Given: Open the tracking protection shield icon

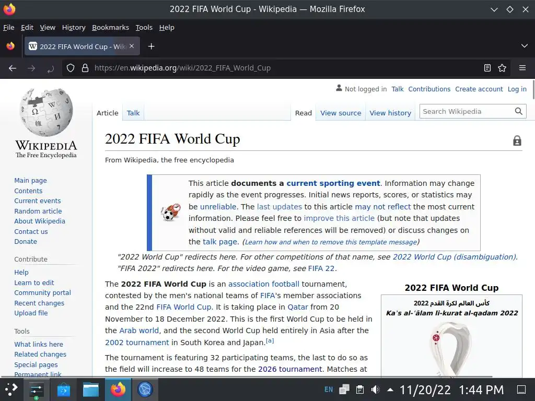Looking at the screenshot, I should (71, 68).
